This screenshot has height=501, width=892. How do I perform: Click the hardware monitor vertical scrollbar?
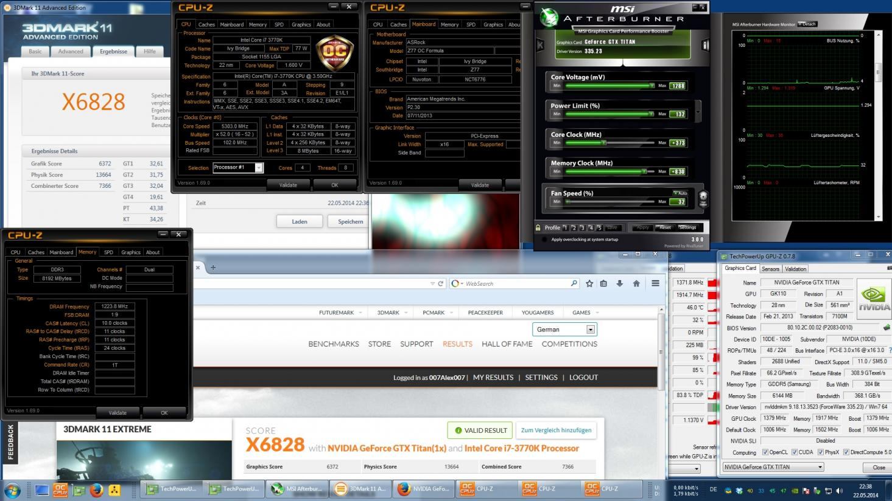pyautogui.click(x=878, y=125)
